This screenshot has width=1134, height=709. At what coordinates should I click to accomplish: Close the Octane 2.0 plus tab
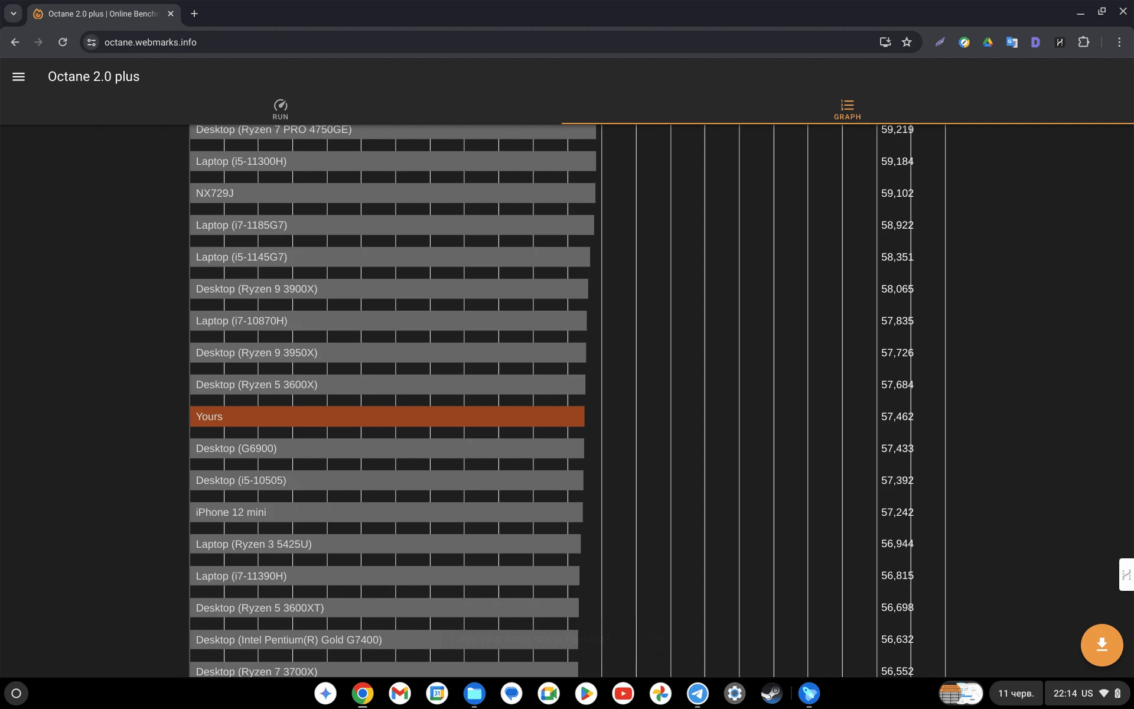pos(171,14)
